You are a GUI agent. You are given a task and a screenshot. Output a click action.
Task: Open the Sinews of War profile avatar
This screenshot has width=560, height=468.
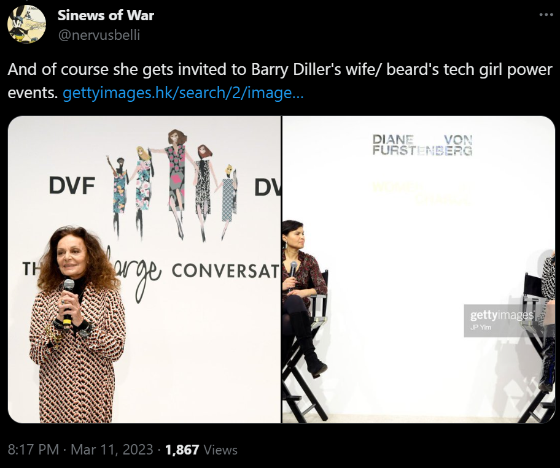point(26,25)
